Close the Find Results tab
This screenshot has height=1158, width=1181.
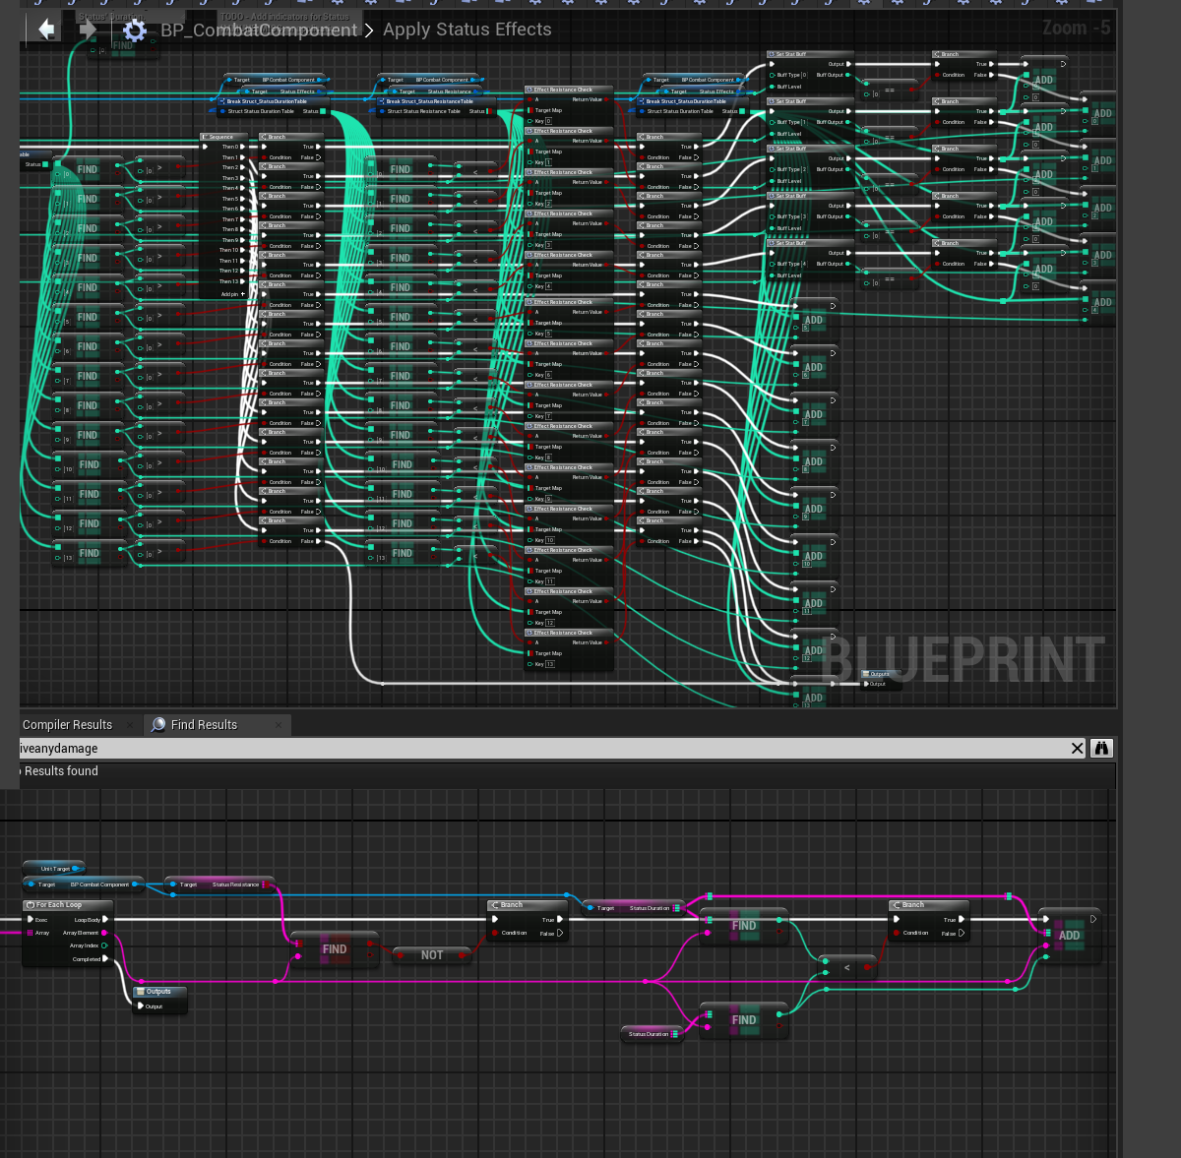tap(279, 725)
